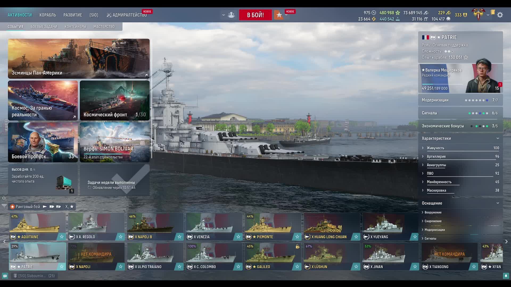Open the Развитие menu item
The width and height of the screenshot is (511, 287).
[72, 15]
